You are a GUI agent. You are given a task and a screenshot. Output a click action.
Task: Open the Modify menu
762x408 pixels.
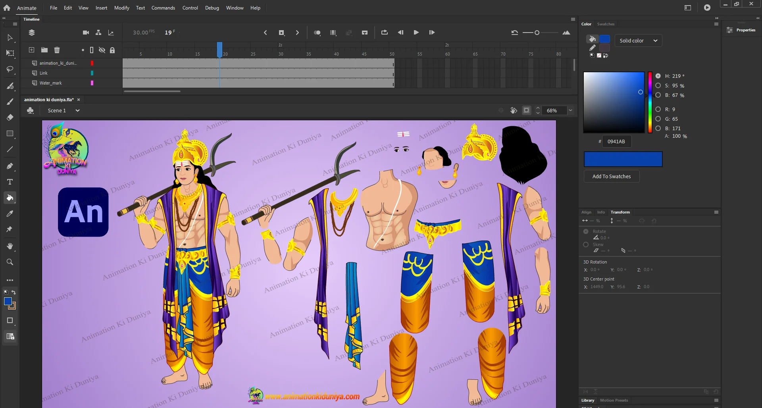coord(121,8)
